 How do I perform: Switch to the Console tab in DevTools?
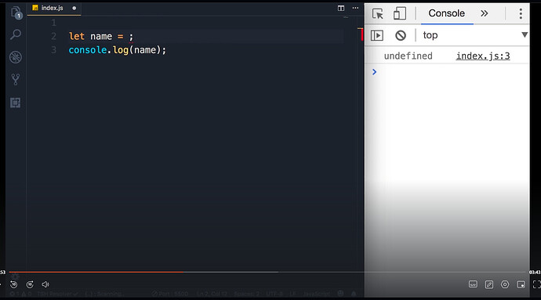[446, 13]
